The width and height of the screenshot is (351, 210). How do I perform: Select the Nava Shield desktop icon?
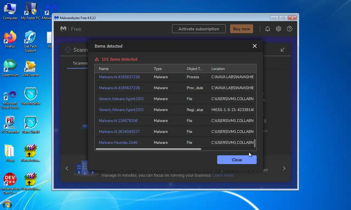click(x=30, y=125)
